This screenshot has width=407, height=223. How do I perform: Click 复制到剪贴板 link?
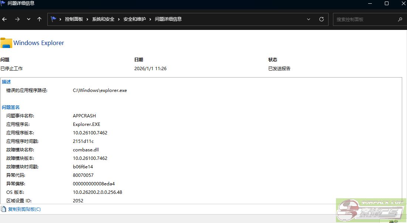point(24,209)
